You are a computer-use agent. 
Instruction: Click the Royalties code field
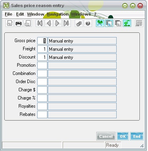(42, 107)
